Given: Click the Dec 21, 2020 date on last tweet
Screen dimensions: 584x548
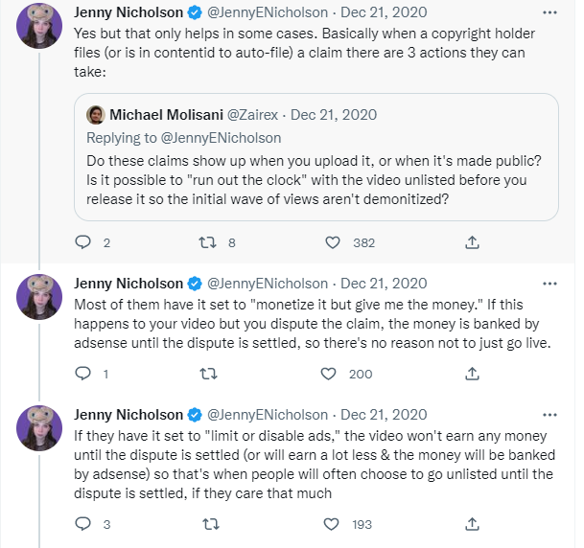Looking at the screenshot, I should (384, 415).
